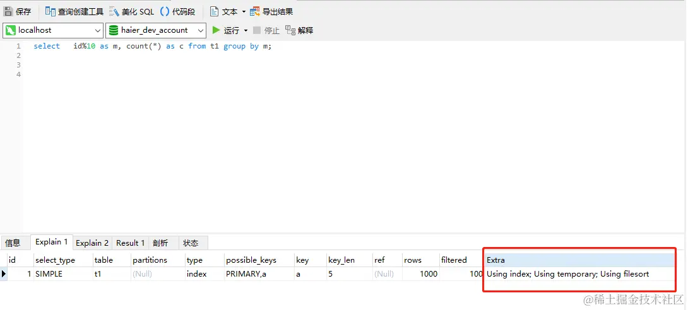Screen dimensions: 688x310
Task: Click the possible_keys column header
Action: coord(259,260)
